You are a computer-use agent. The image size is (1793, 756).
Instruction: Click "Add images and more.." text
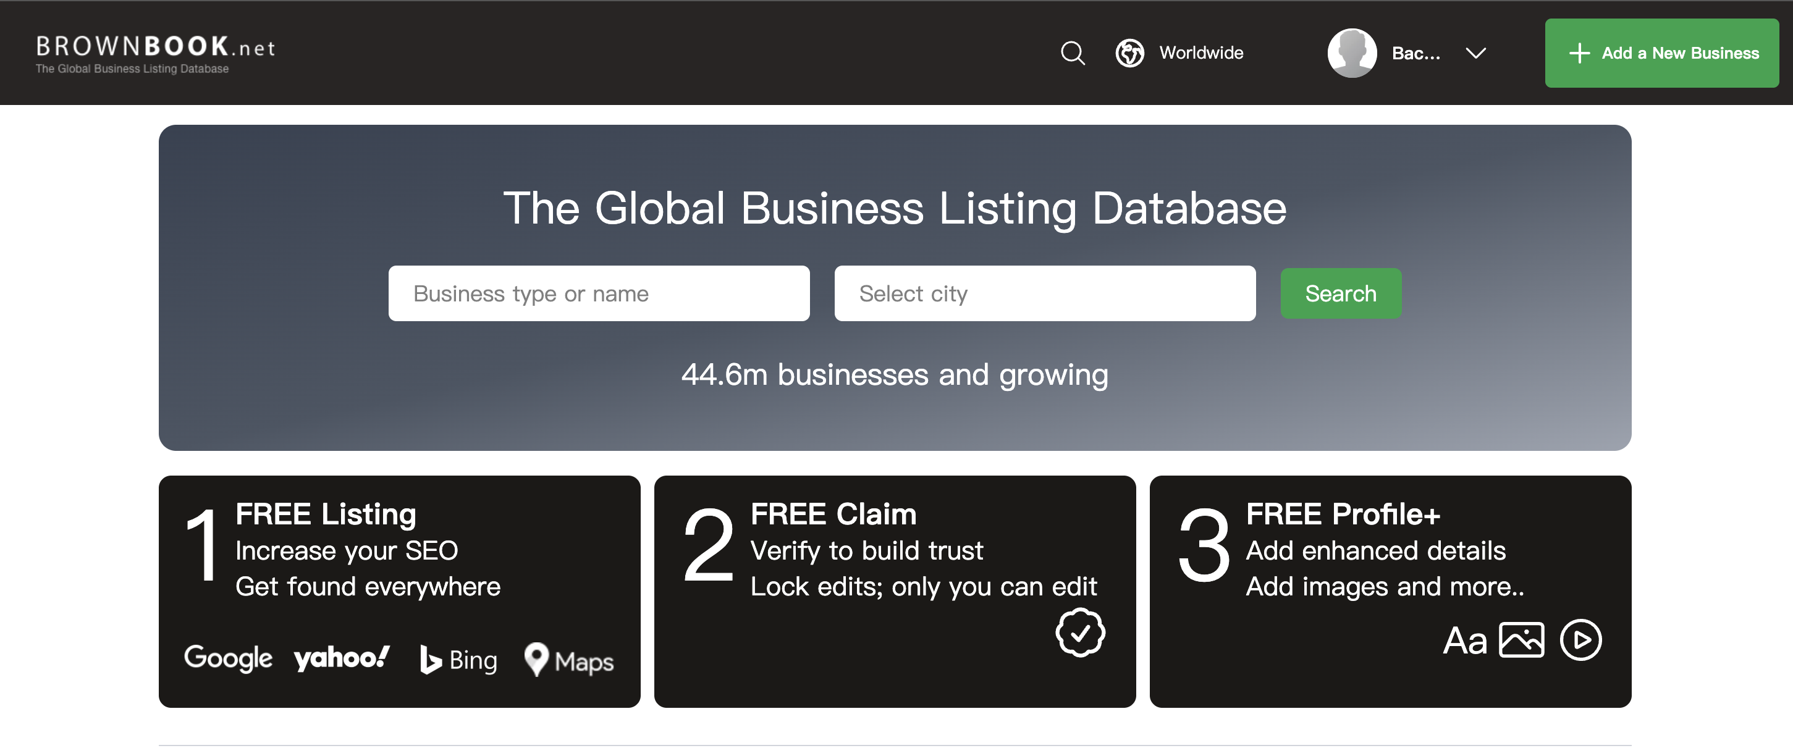point(1385,587)
